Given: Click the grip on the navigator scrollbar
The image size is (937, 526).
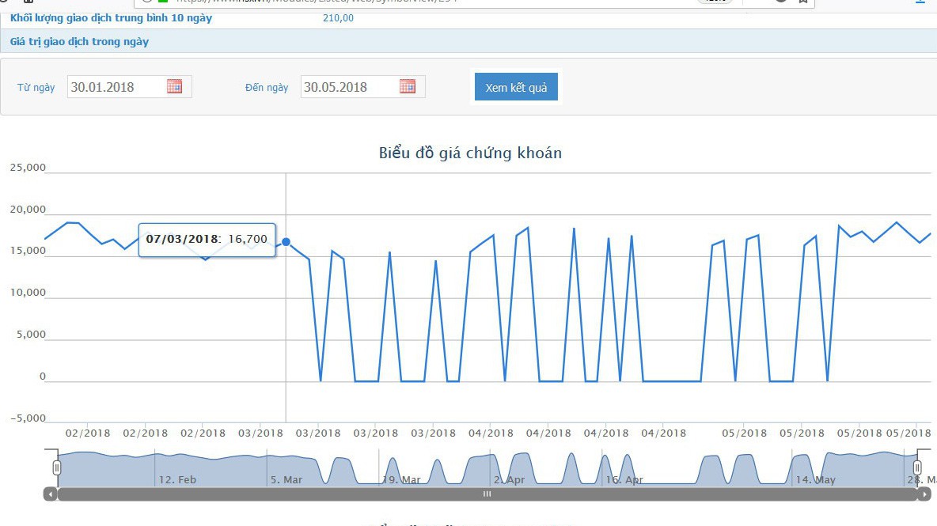Looking at the screenshot, I should coord(487,494).
